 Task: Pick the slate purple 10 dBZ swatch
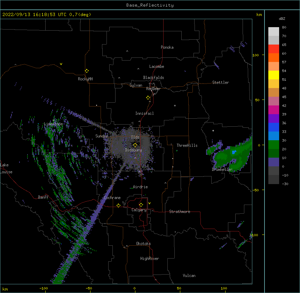point(274,162)
